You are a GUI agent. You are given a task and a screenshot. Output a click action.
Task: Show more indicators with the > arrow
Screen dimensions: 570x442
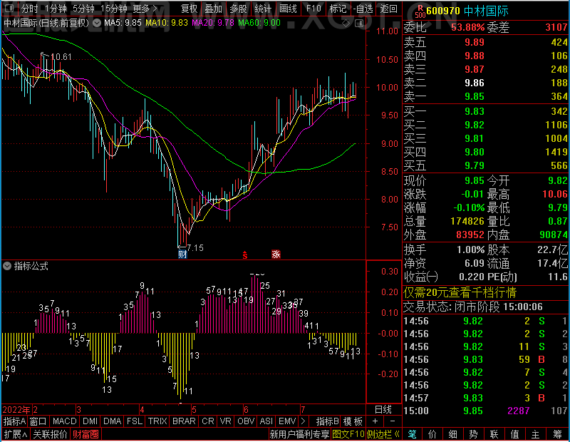click(x=304, y=421)
